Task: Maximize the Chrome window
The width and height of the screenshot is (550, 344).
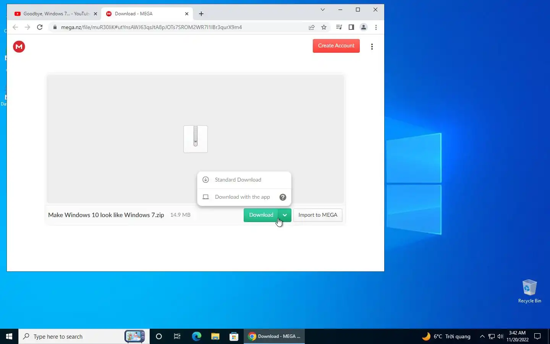Action: (358, 10)
